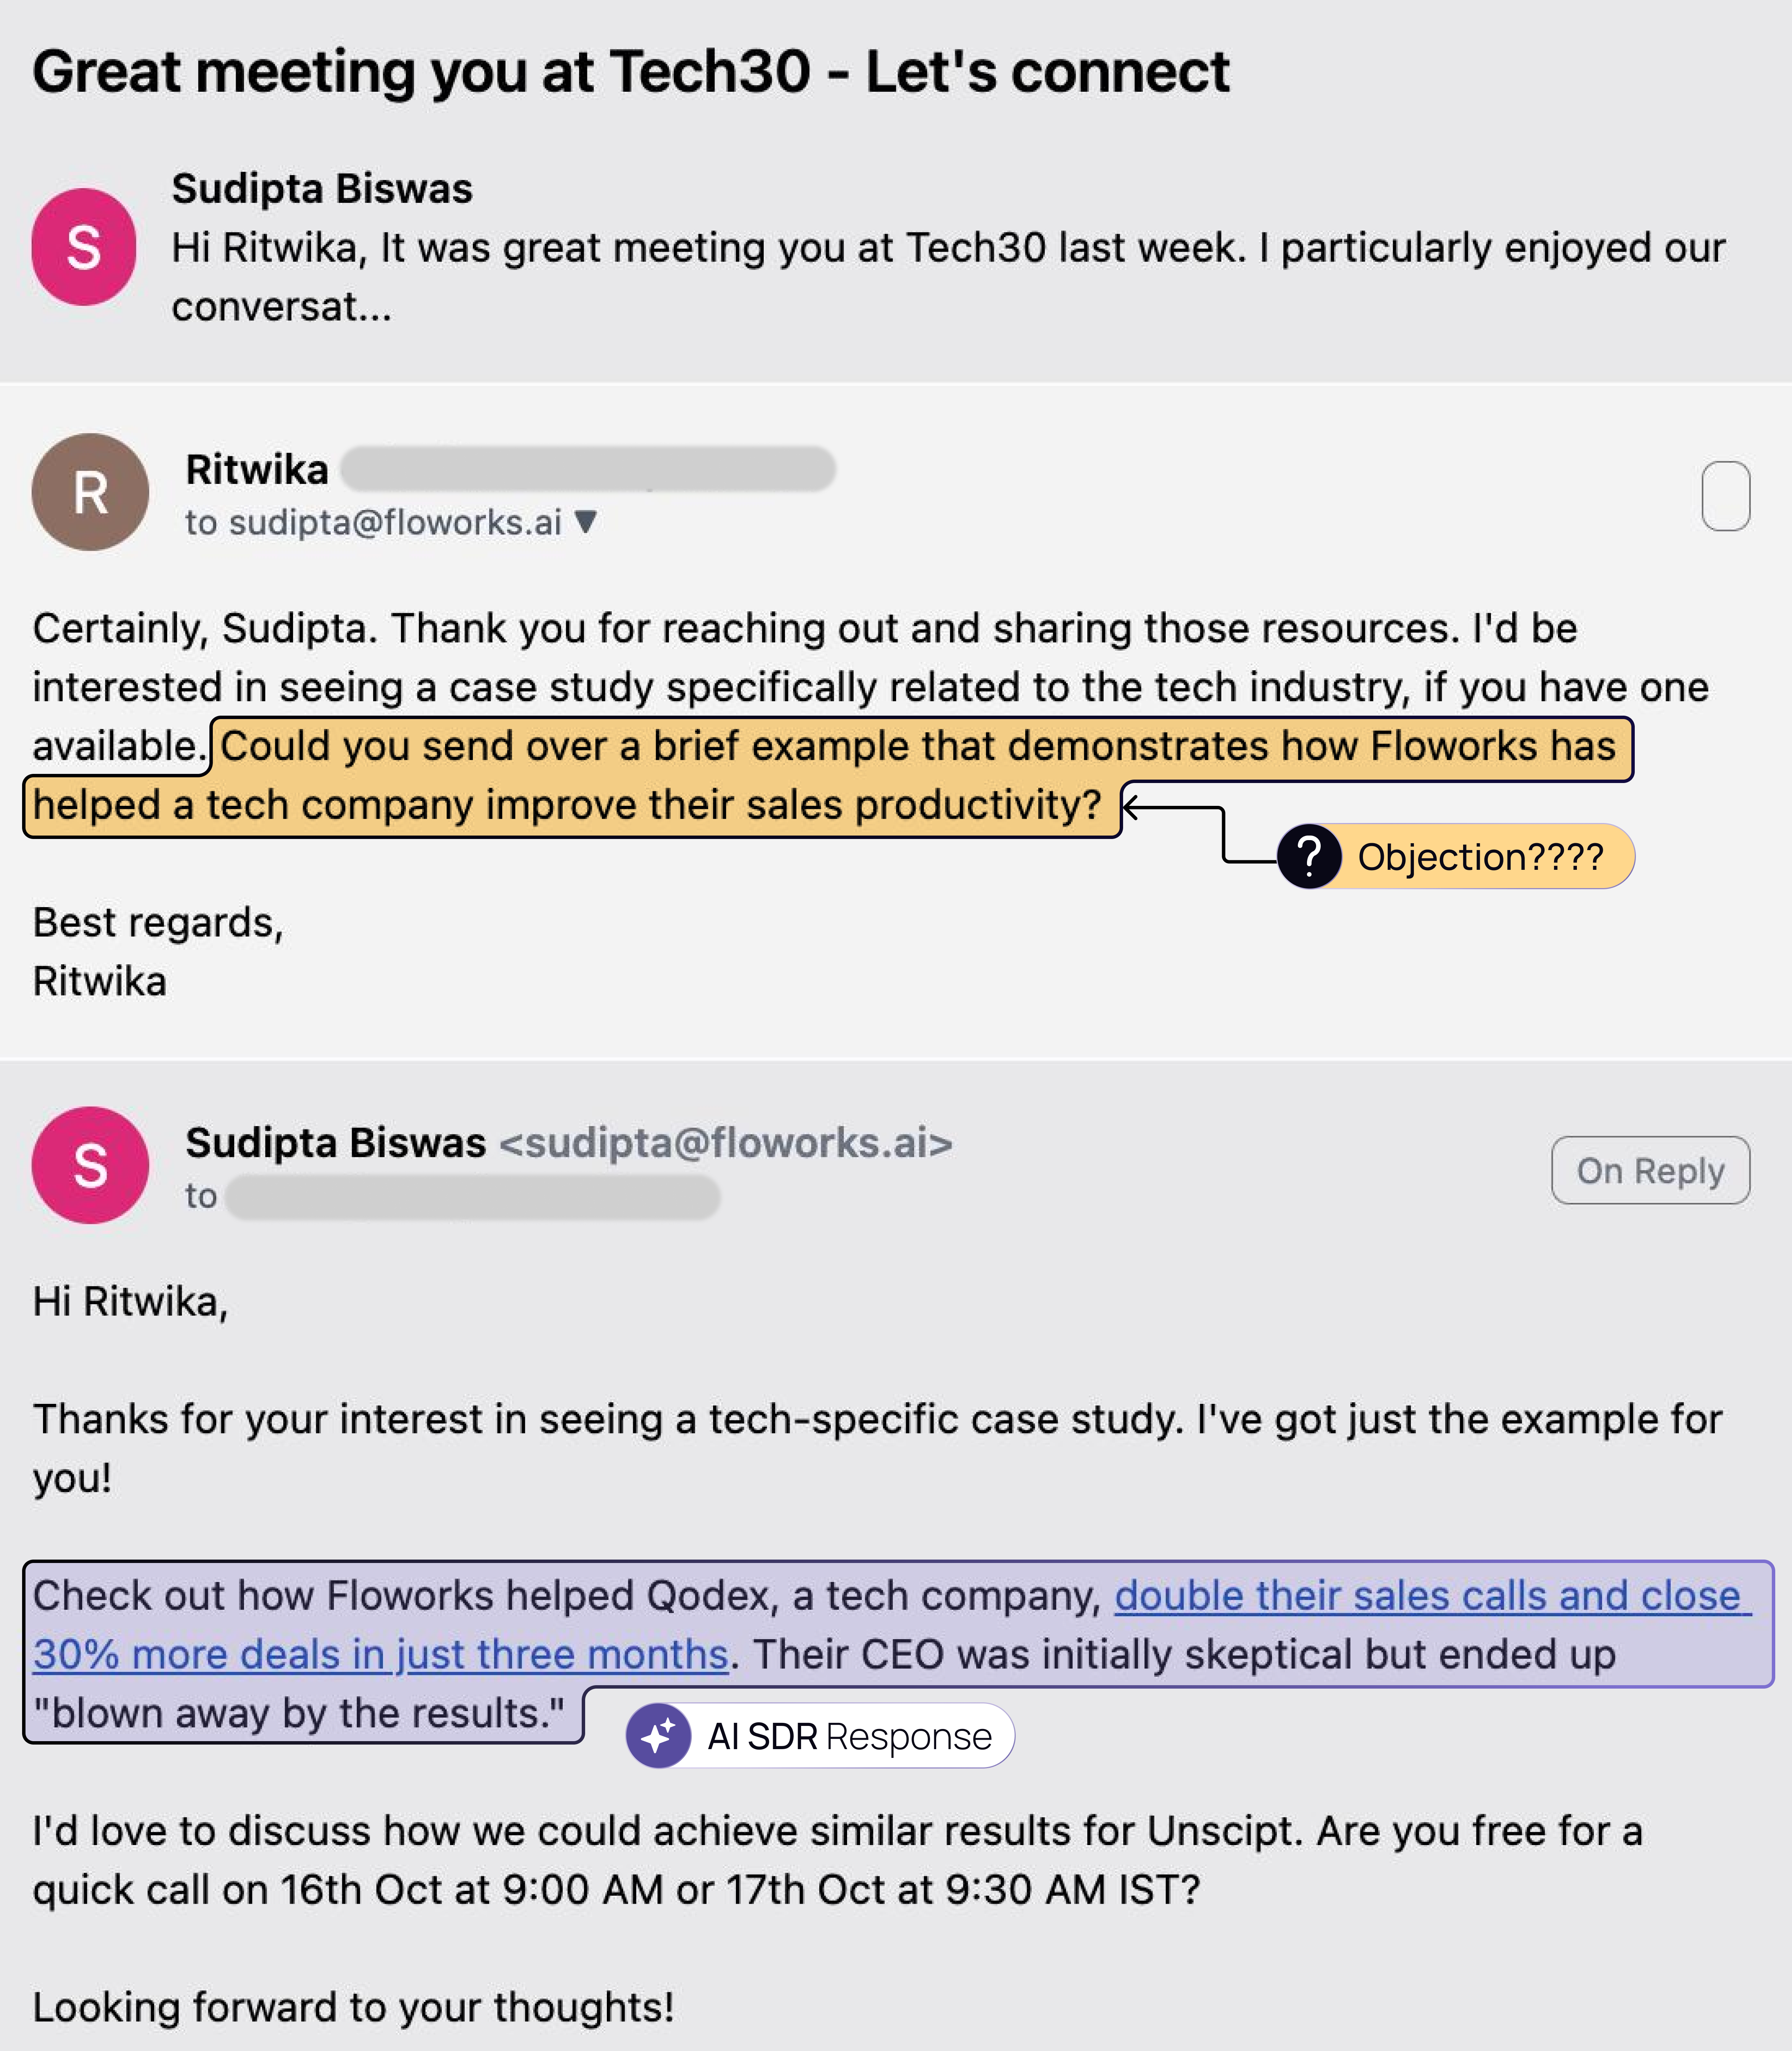
Task: Click the Objection???? label
Action: coord(1480,857)
